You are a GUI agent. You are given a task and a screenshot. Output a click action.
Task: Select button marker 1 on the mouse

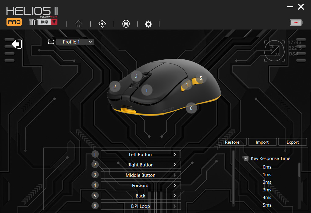147,90
